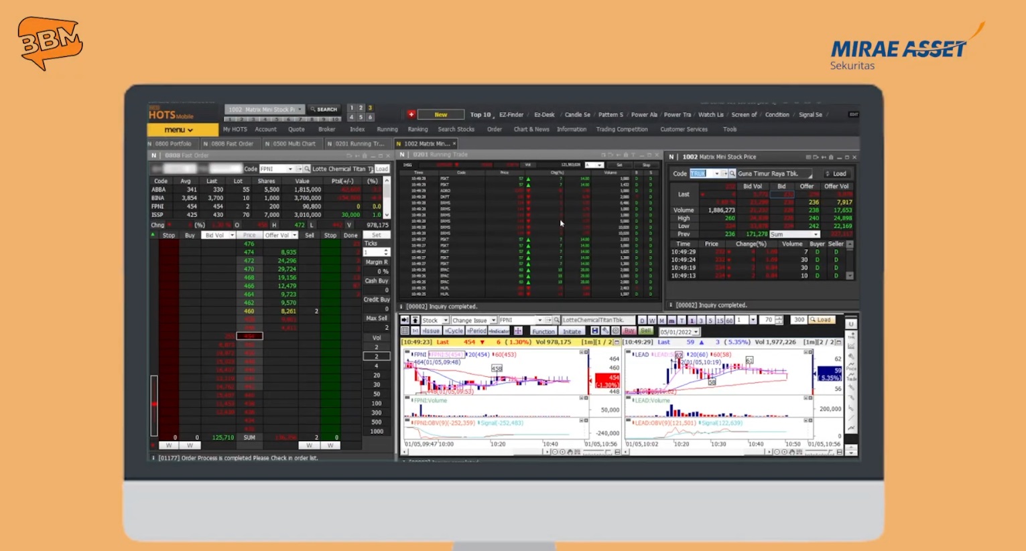Image resolution: width=1026 pixels, height=551 pixels.
Task: Click the lock icon in Fast Order title bar
Action: (x=365, y=155)
